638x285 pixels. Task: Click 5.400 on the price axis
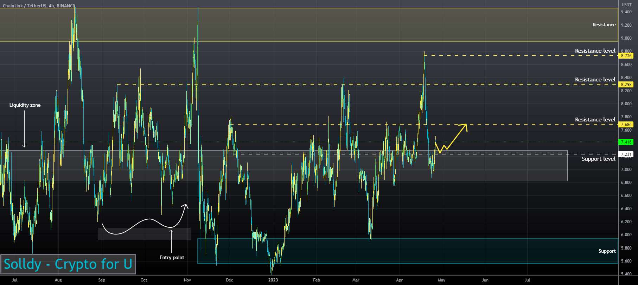pos(626,274)
